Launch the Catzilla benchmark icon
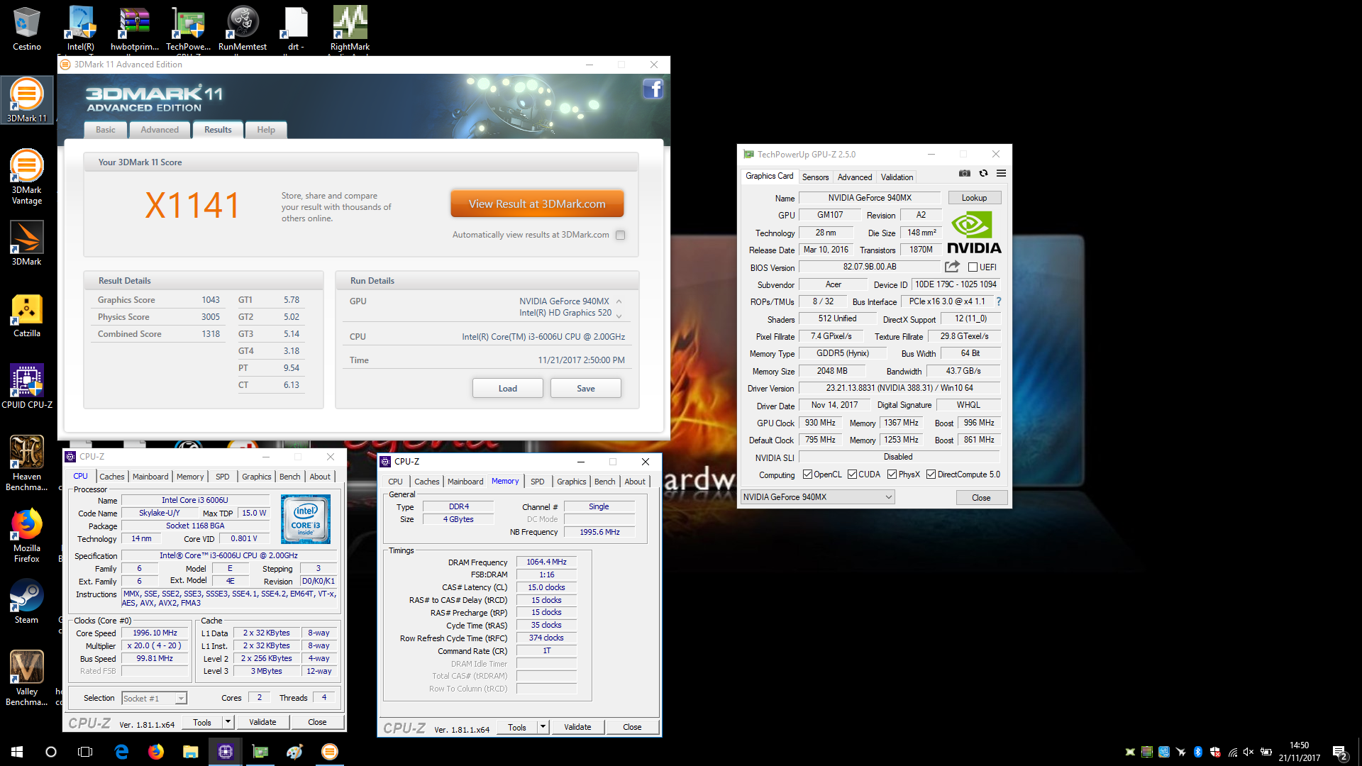 [x=27, y=316]
